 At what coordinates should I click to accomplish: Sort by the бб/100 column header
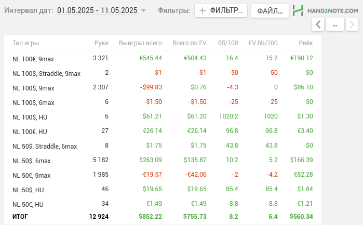pyautogui.click(x=228, y=43)
